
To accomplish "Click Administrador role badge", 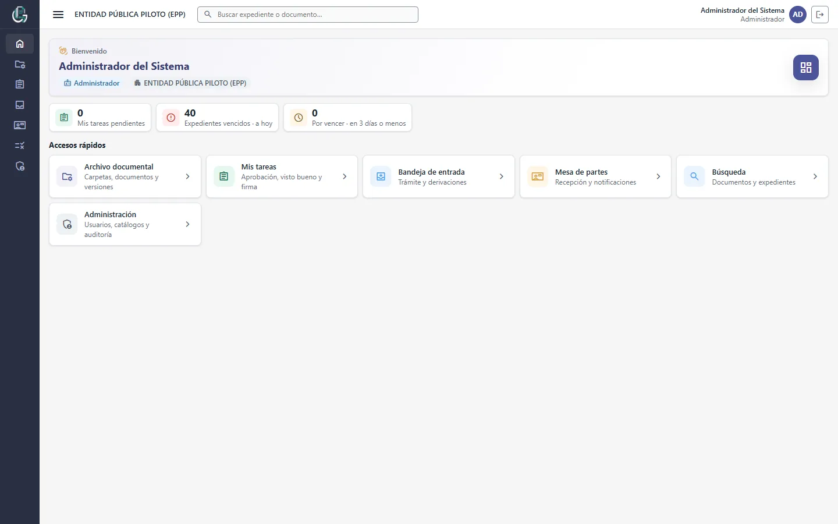I will [x=92, y=83].
